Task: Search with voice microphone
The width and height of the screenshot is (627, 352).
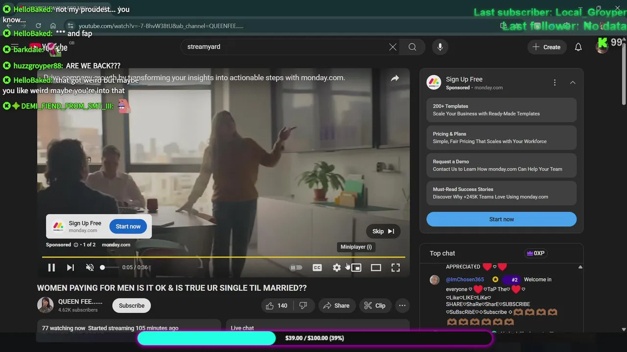Action: click(440, 47)
